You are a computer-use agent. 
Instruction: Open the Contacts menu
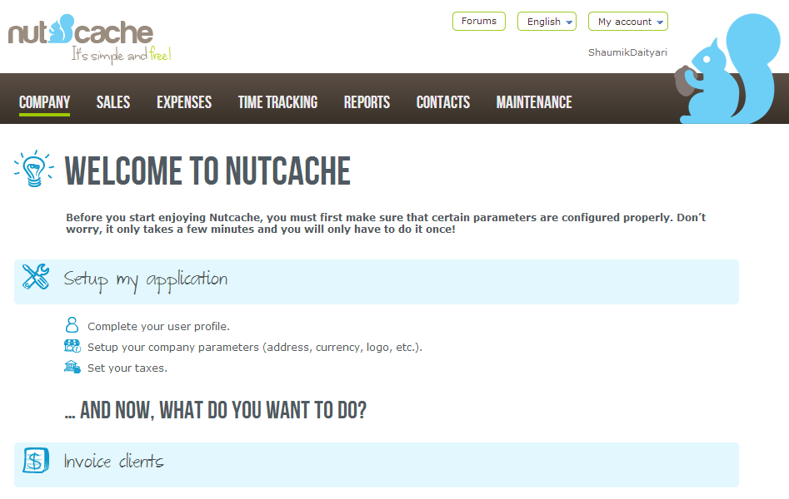pos(443,102)
